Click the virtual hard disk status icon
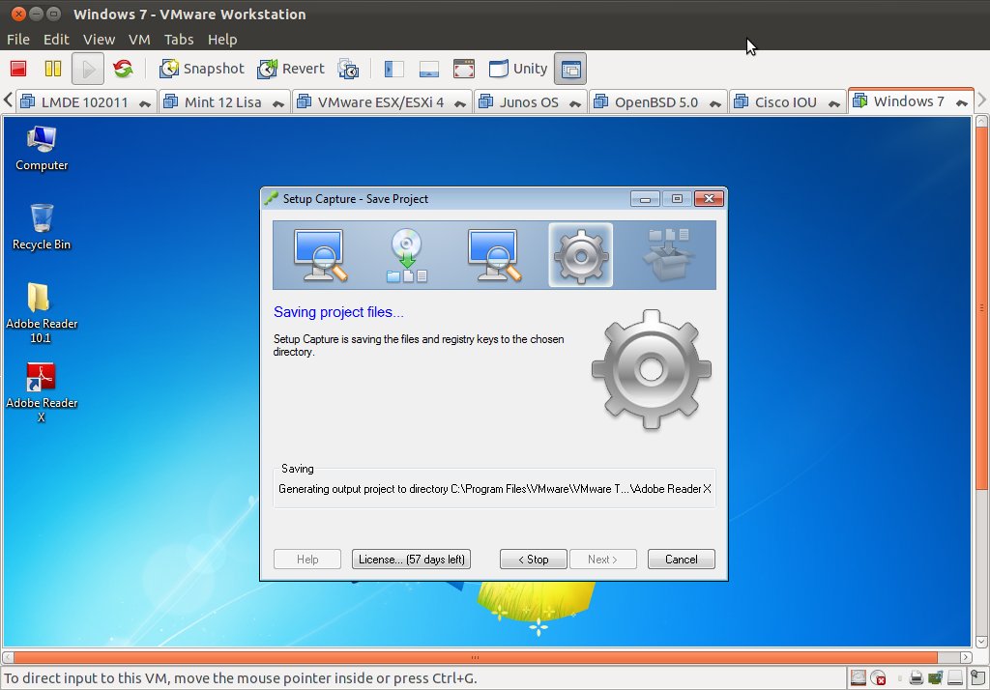The height and width of the screenshot is (690, 990). coord(858,677)
